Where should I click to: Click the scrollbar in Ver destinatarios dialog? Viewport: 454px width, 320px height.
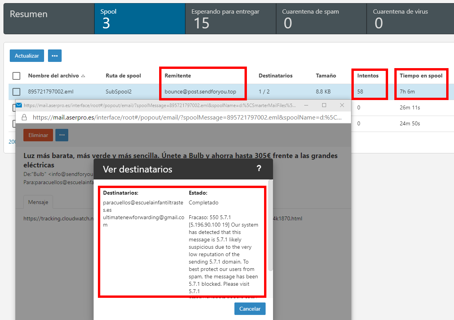point(271,226)
